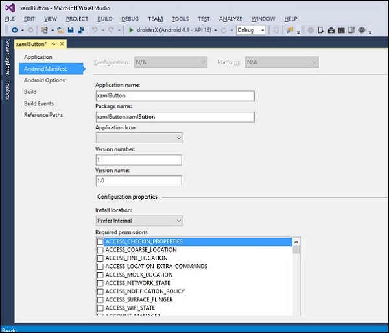The width and height of the screenshot is (389, 333).
Task: Open the Debug configuration dropdown
Action: pyautogui.click(x=251, y=31)
